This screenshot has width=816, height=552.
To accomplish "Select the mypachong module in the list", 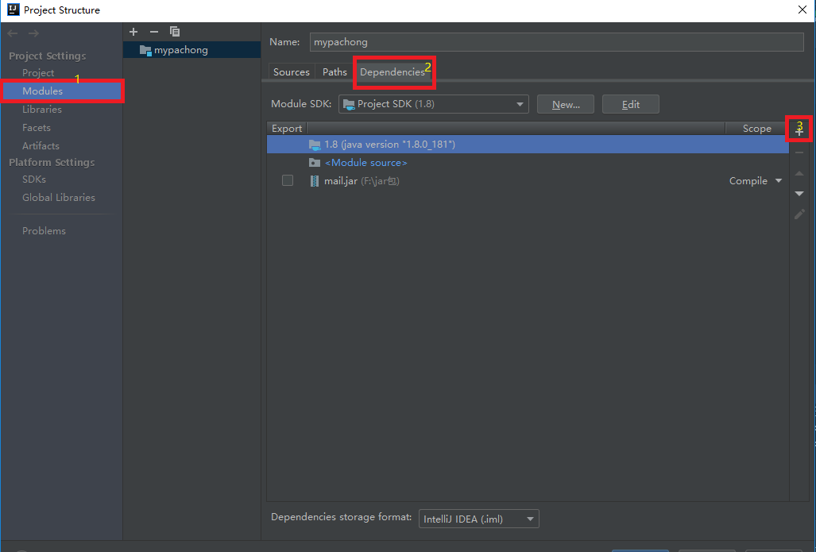I will tap(192, 50).
